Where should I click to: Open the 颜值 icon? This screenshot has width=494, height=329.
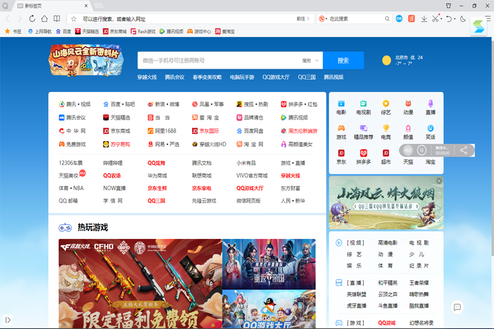tap(408, 132)
